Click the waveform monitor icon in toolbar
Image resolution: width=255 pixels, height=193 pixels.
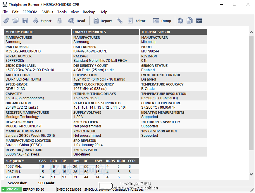click(199, 21)
